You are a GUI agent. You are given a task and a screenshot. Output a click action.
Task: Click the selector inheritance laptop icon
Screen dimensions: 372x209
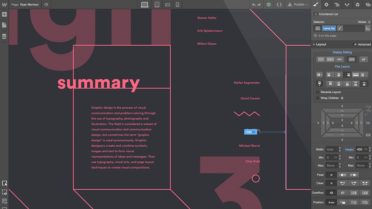point(317,28)
